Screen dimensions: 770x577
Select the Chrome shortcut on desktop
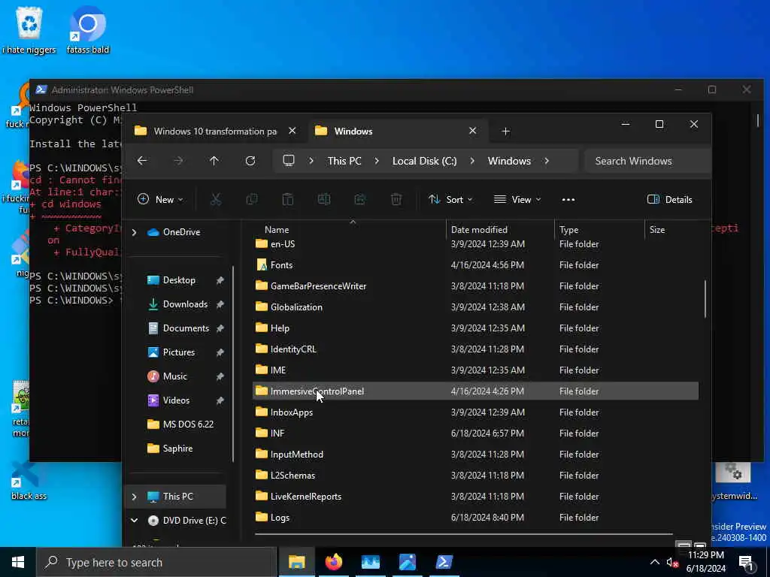87,30
